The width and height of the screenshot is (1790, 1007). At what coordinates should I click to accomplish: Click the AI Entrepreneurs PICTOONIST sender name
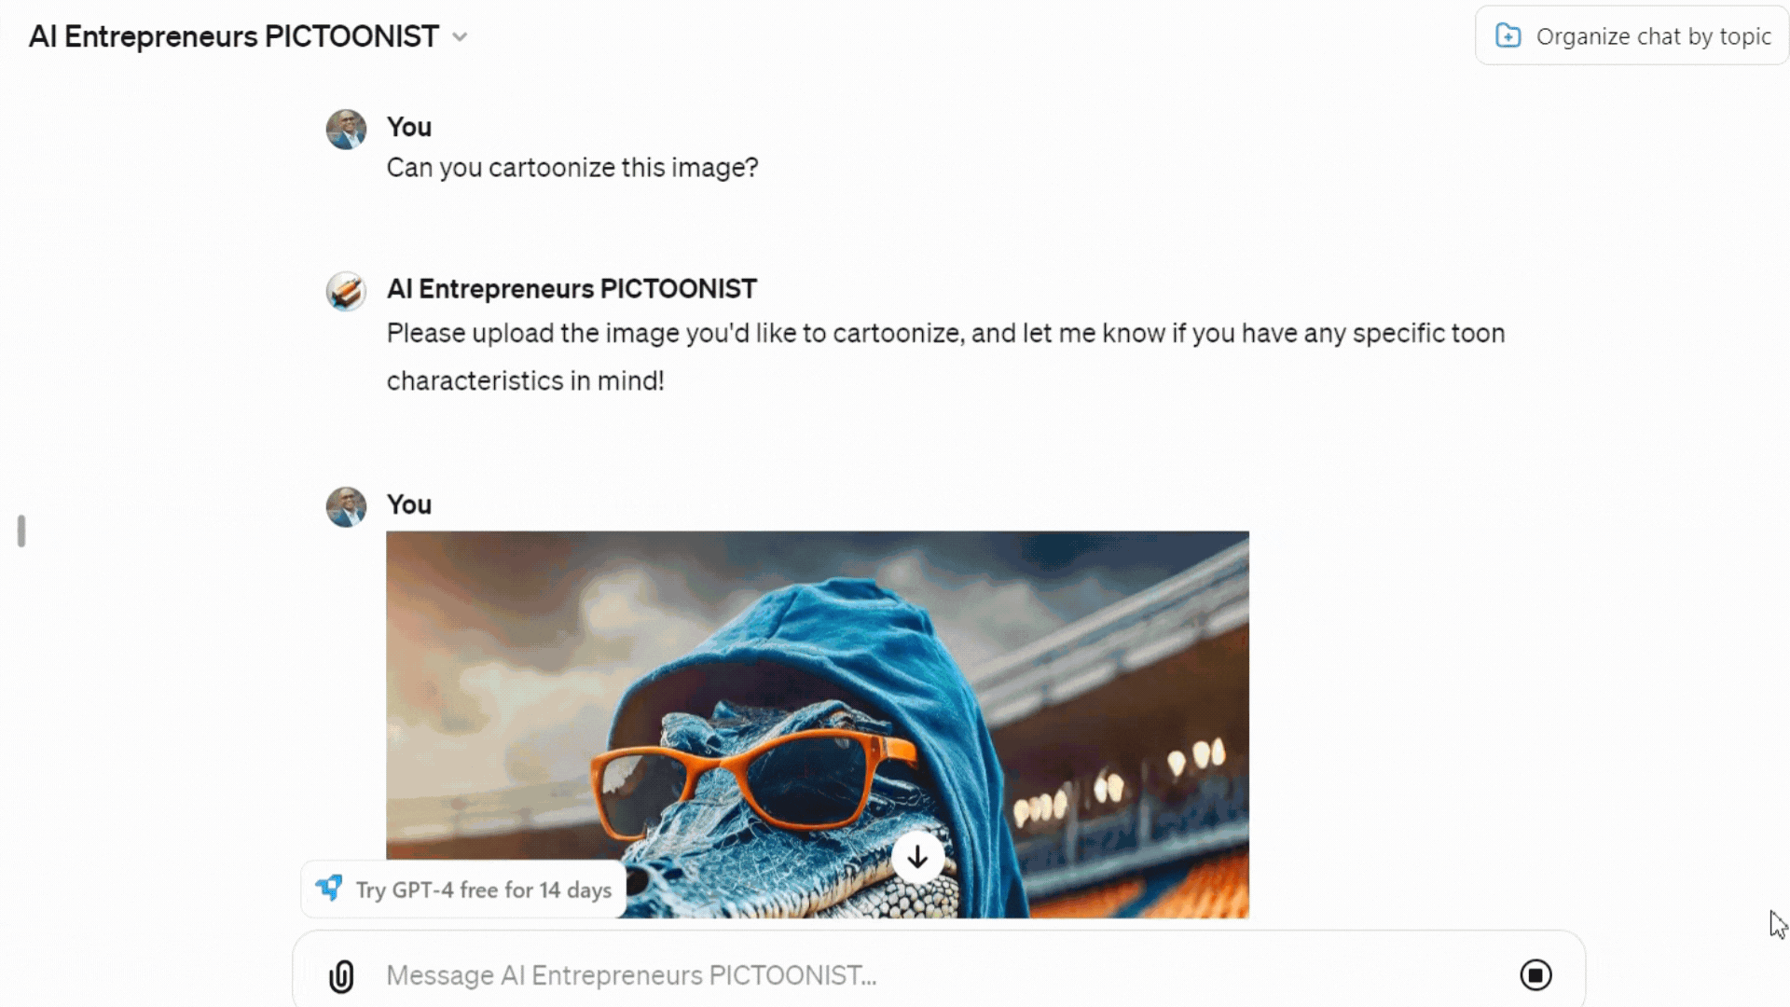coord(571,289)
